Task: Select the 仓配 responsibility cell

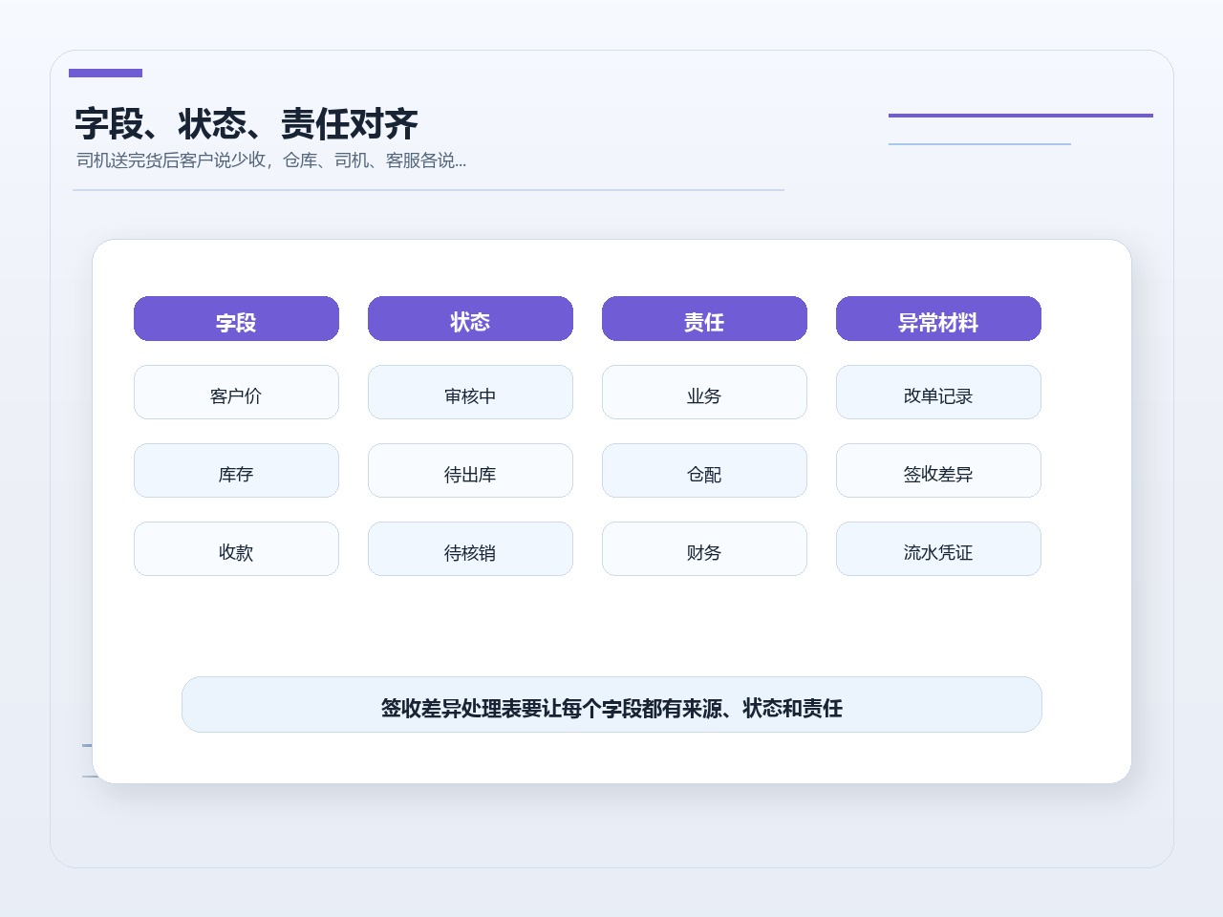Action: coord(704,470)
